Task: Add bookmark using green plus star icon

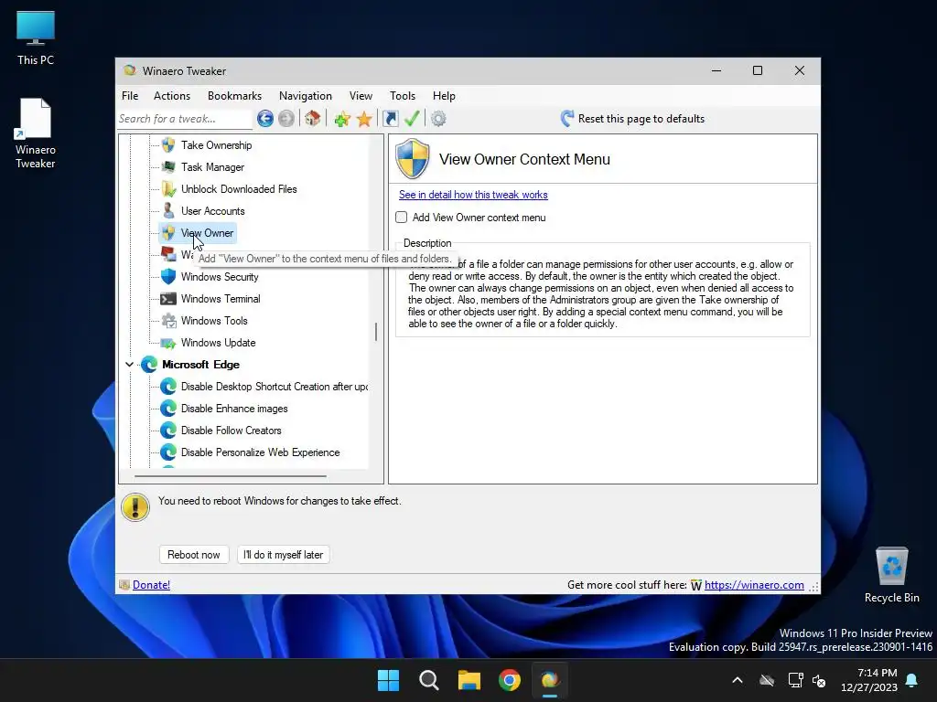Action: click(342, 119)
